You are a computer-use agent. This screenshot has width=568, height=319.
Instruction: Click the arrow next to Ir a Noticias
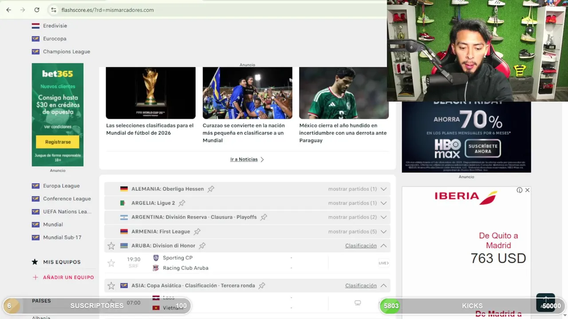tap(262, 159)
